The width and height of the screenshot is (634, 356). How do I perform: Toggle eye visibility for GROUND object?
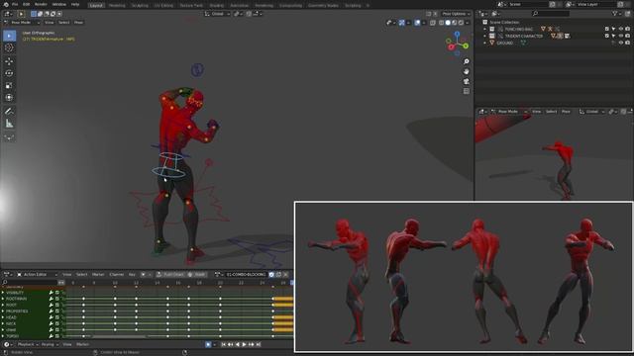point(621,43)
